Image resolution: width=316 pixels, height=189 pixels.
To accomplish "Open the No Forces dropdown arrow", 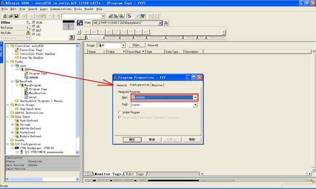I will click(x=28, y=28).
